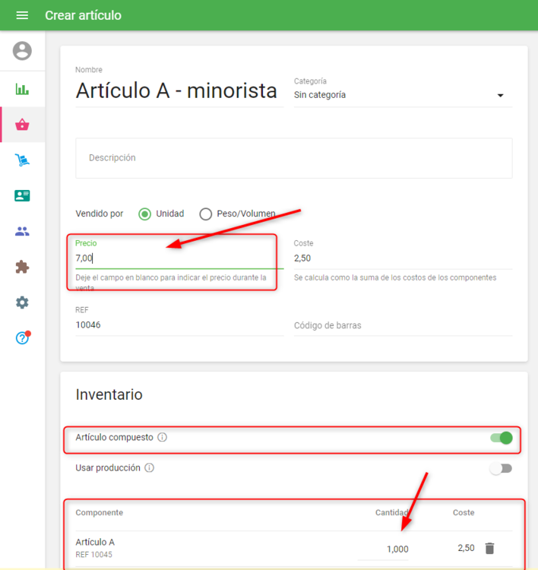Select the Unidad radio button

pyautogui.click(x=144, y=214)
